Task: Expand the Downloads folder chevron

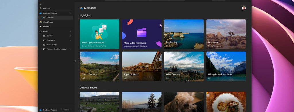Action: point(71,40)
